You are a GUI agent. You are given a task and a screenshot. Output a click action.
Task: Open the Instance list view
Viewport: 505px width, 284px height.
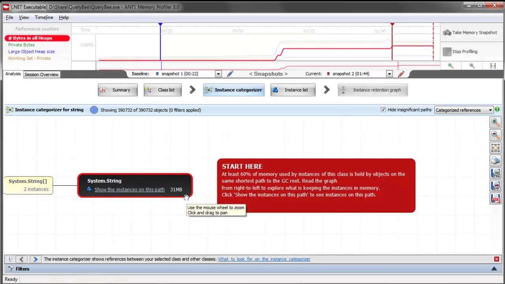(293, 90)
